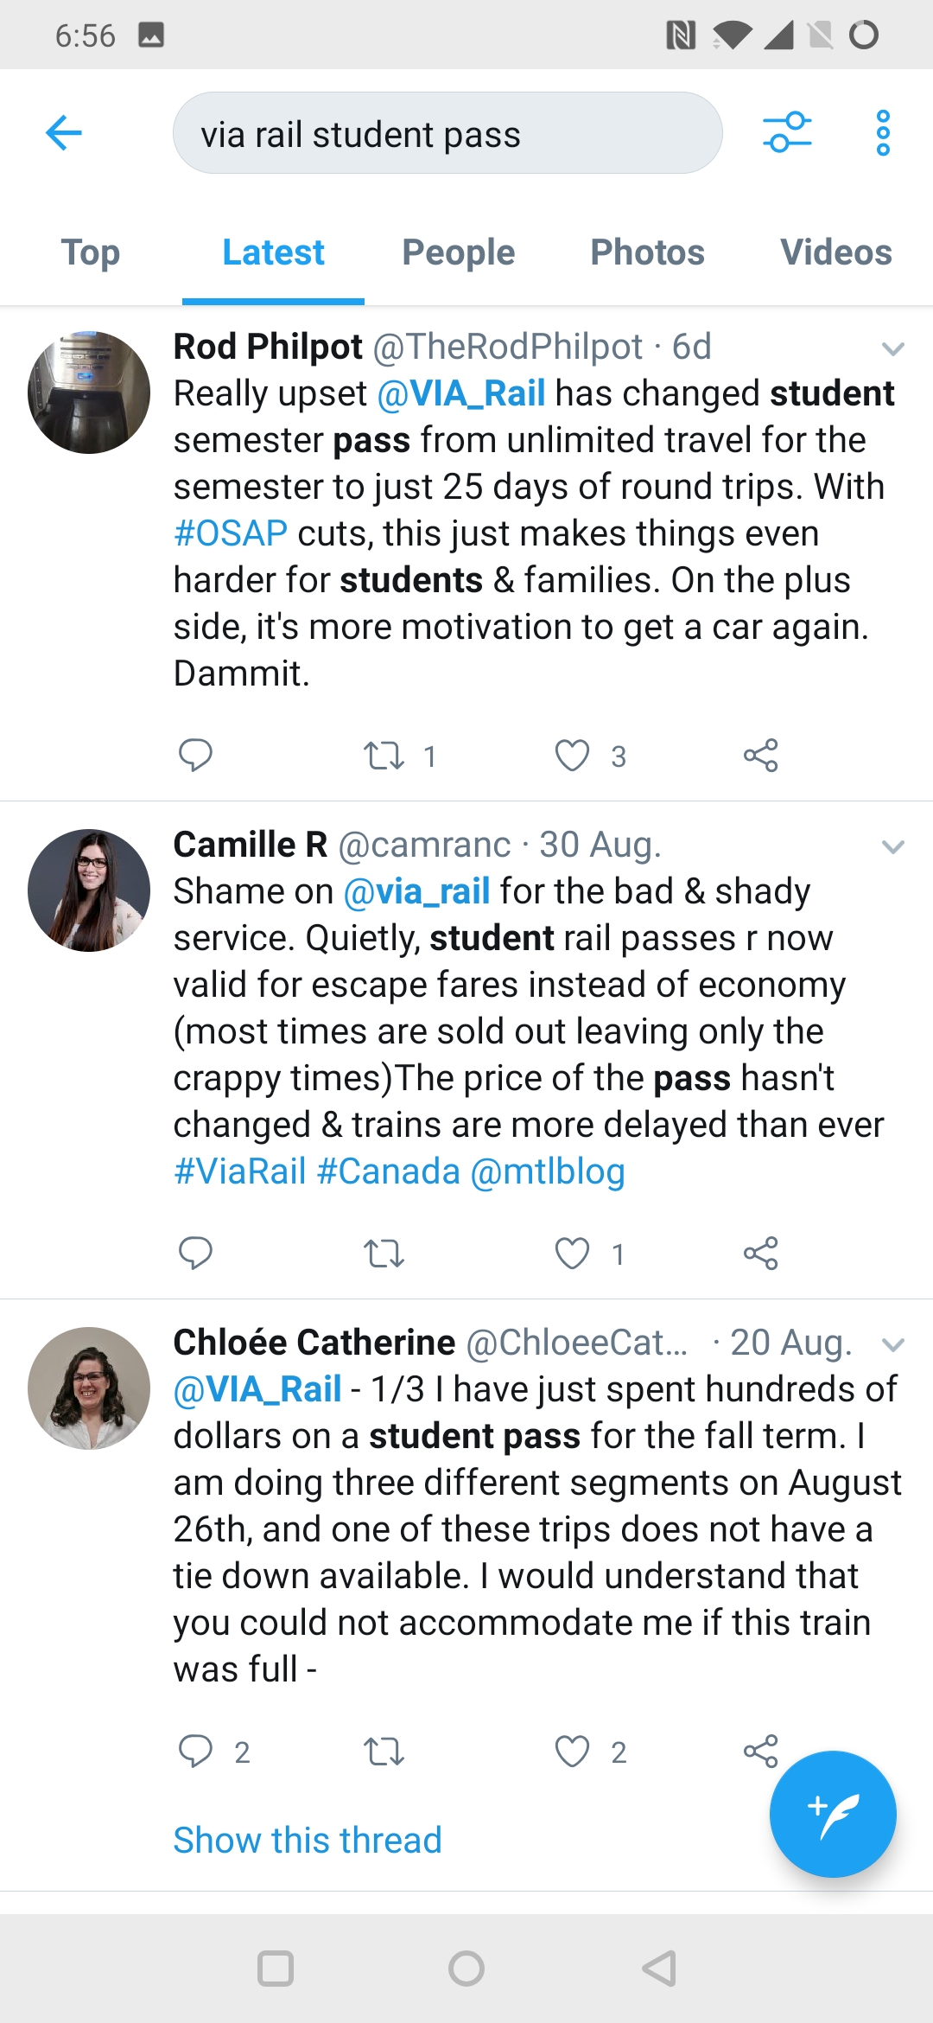The image size is (933, 2023).
Task: Retweet Rod Philpot's tweet
Action: [384, 756]
